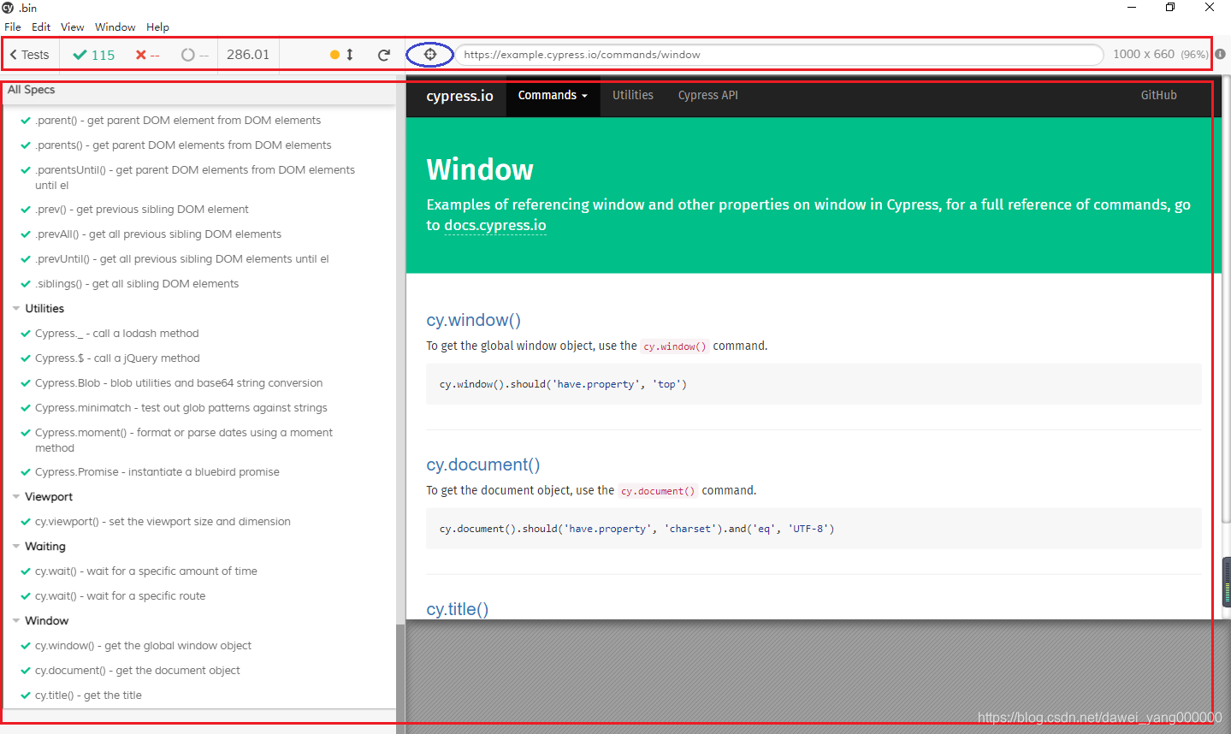The height and width of the screenshot is (734, 1231).
Task: Open the GitHub navbar link
Action: [x=1159, y=96]
